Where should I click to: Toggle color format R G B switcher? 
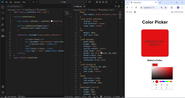coord(169,88)
